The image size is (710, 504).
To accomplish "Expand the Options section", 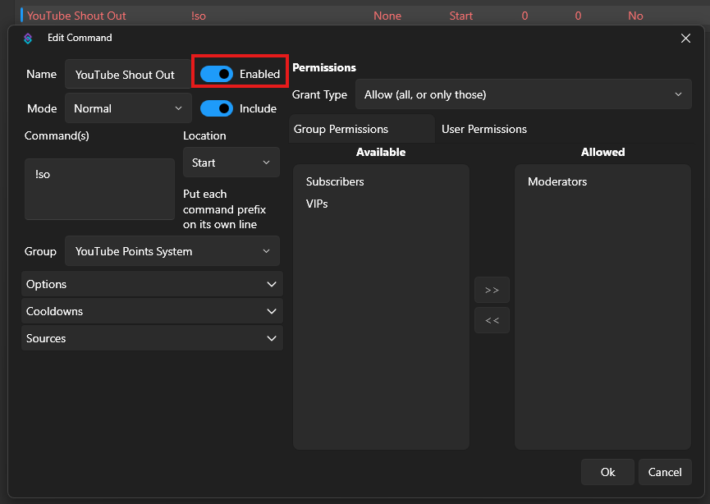I will click(152, 284).
